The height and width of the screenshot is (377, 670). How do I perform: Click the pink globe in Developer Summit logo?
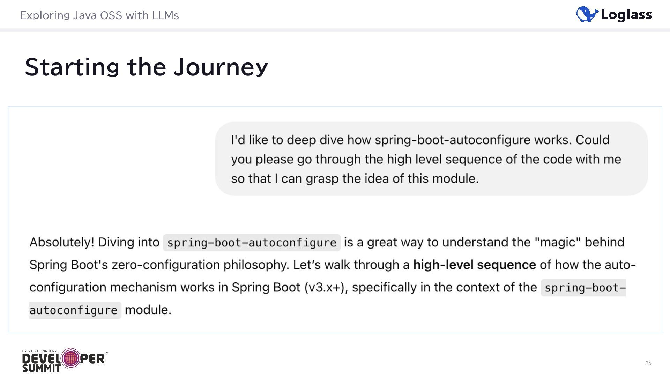click(71, 358)
